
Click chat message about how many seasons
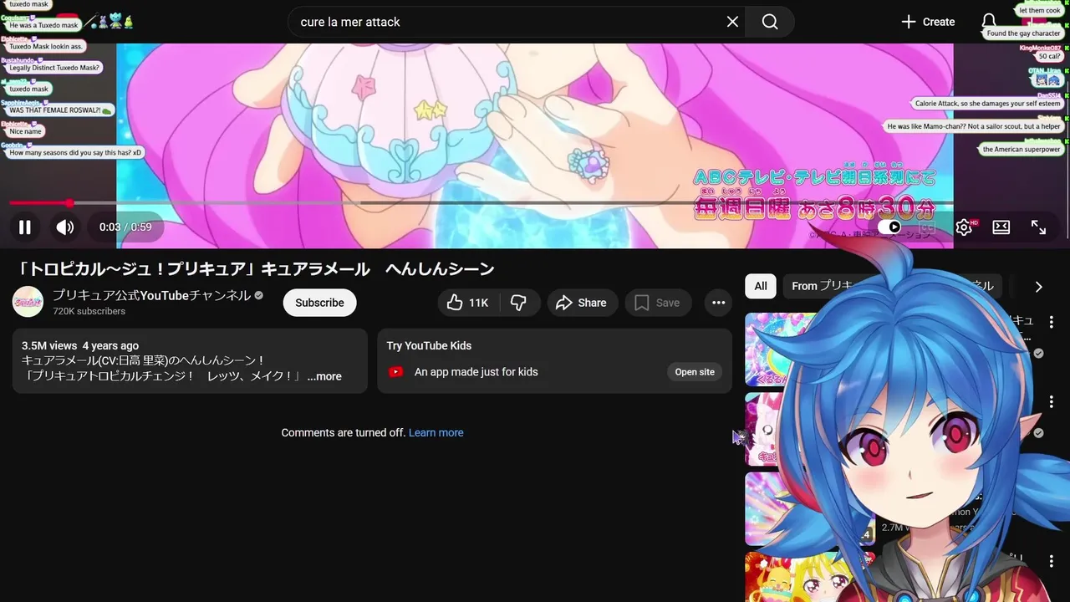pos(75,153)
